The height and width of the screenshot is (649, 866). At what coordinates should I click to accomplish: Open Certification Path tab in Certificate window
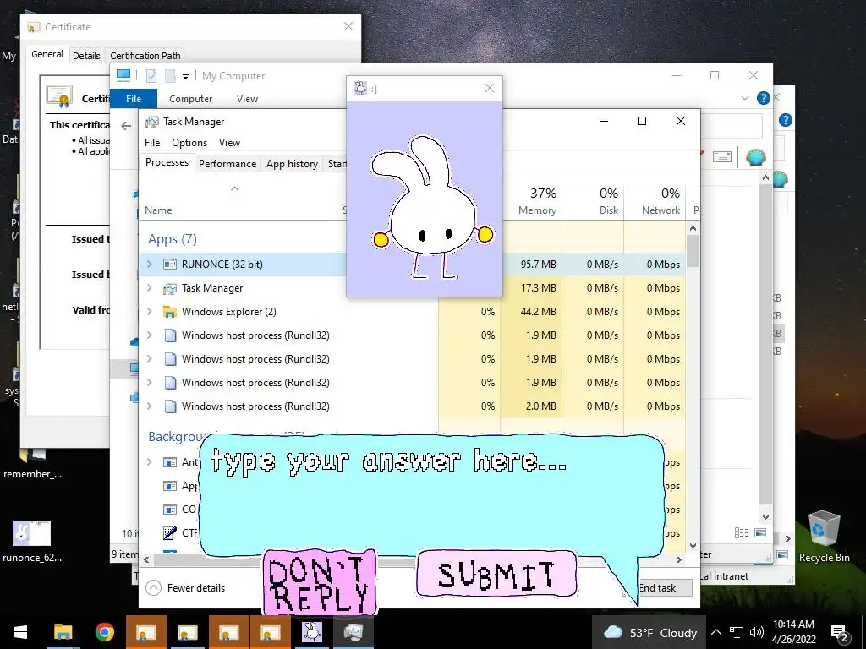pyautogui.click(x=145, y=56)
